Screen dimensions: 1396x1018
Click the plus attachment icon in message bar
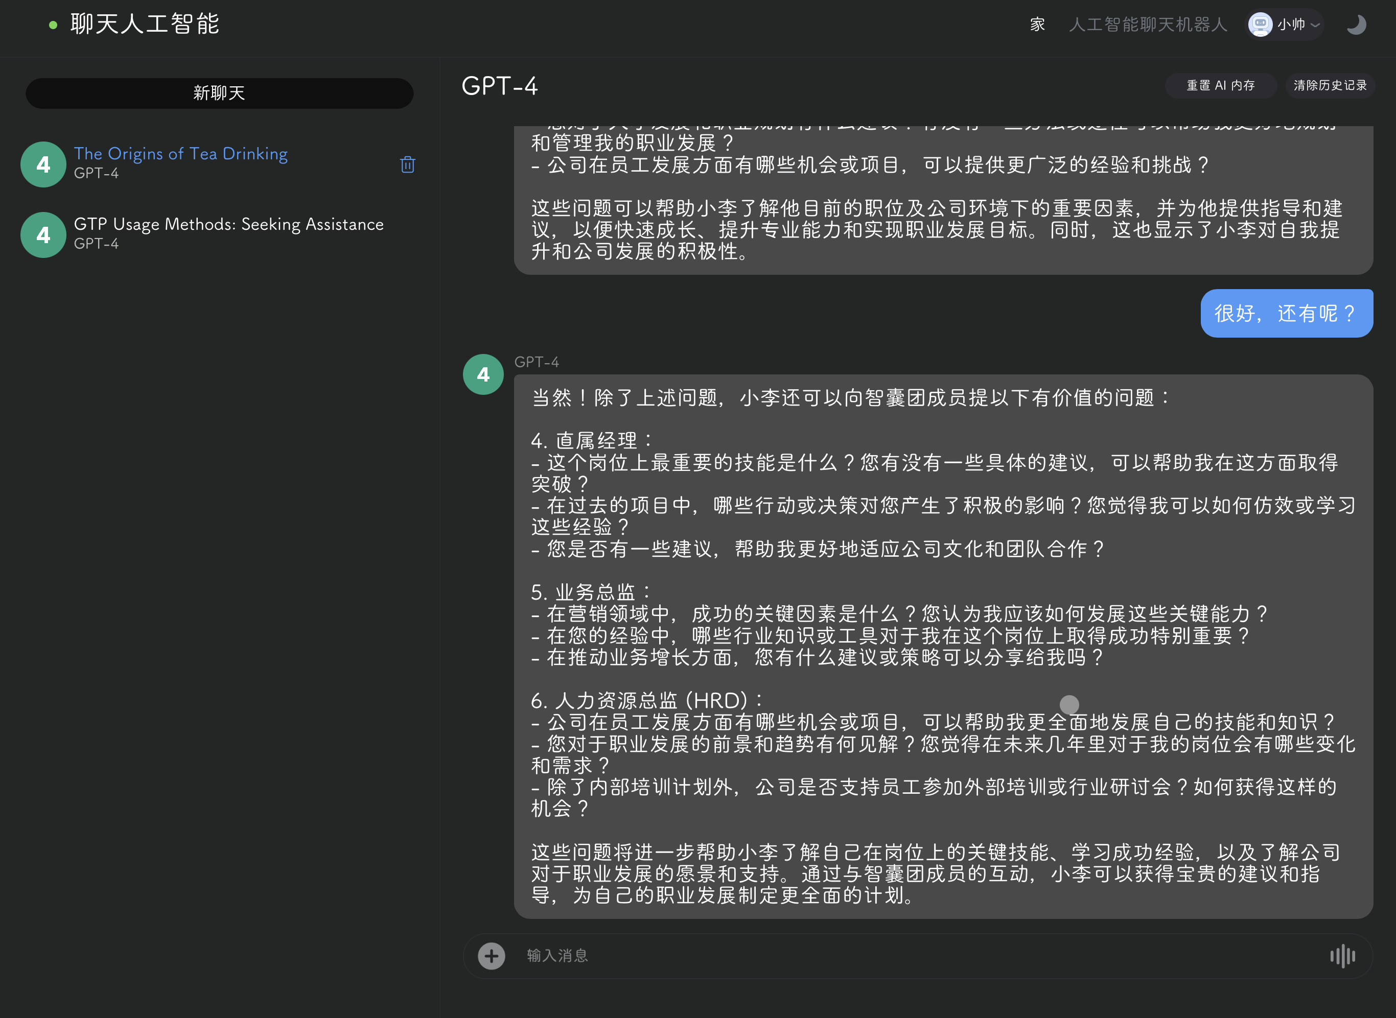tap(491, 956)
